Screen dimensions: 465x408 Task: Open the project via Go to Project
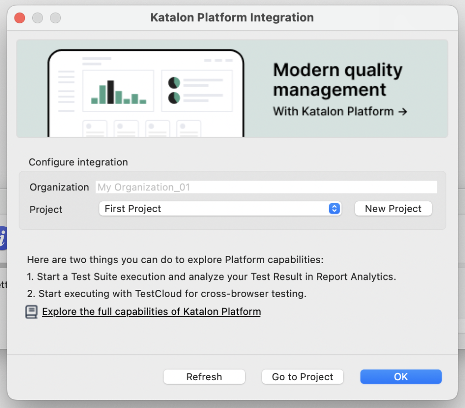coord(302,377)
